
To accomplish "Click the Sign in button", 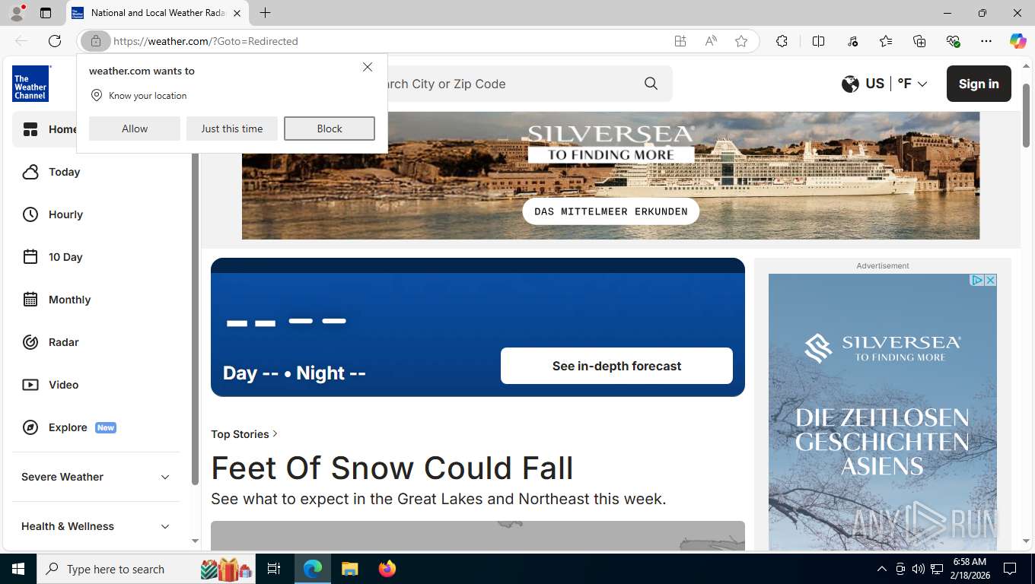I will (x=979, y=84).
